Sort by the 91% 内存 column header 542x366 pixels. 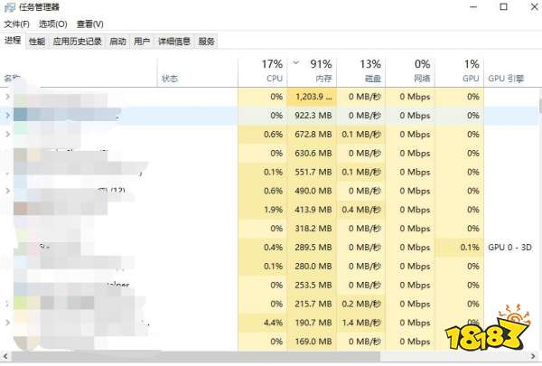tap(312, 72)
